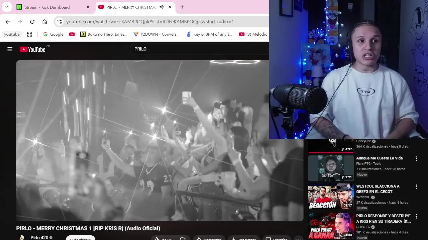Open Pirlo 420 channel avatar
The image size is (428, 240).
[22, 238]
